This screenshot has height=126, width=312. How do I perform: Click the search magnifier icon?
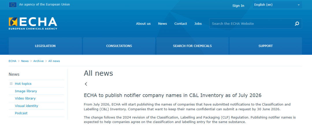(297, 24)
